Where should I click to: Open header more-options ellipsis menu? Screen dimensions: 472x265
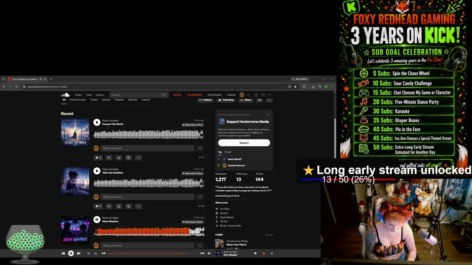point(270,95)
